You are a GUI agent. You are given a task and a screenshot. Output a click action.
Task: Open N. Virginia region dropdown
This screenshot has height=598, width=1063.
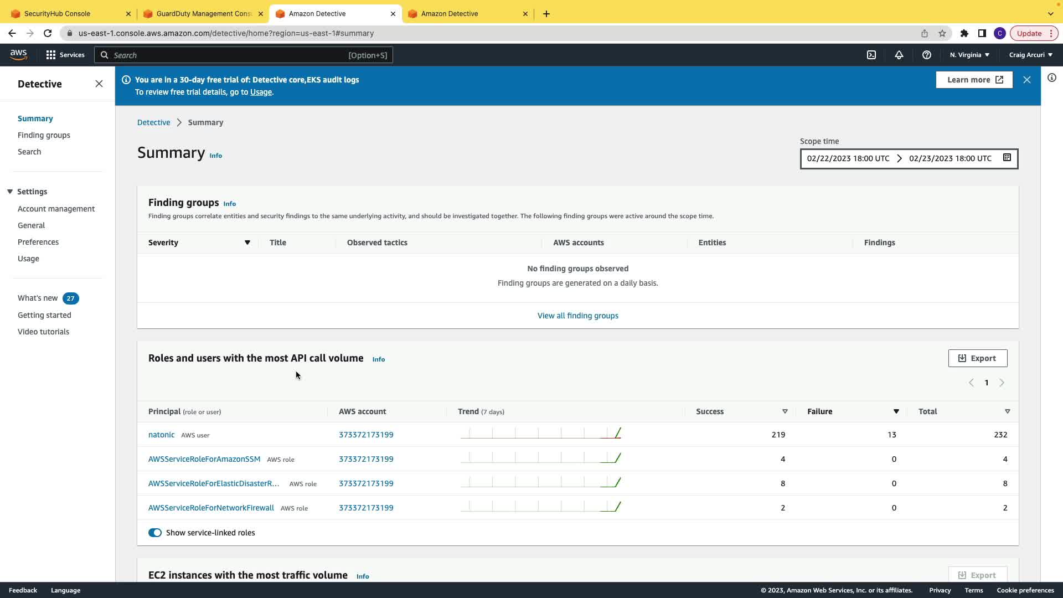969,55
